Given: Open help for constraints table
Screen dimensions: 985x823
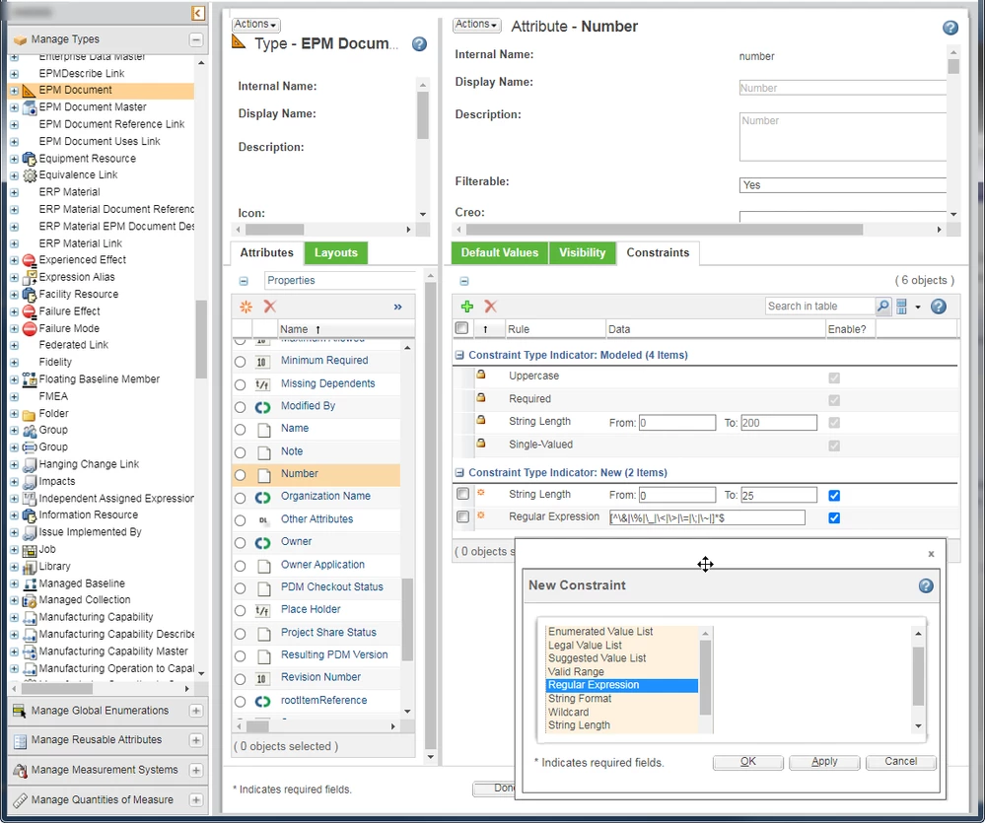Looking at the screenshot, I should point(939,307).
